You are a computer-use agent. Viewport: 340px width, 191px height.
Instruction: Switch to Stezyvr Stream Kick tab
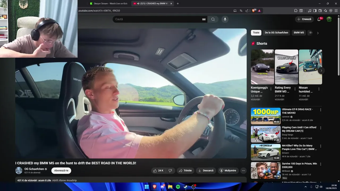(x=108, y=3)
